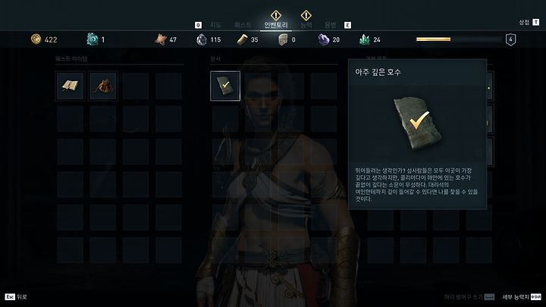The image size is (546, 307).
Task: Select the checked stone tablet document slot
Action: (225, 86)
